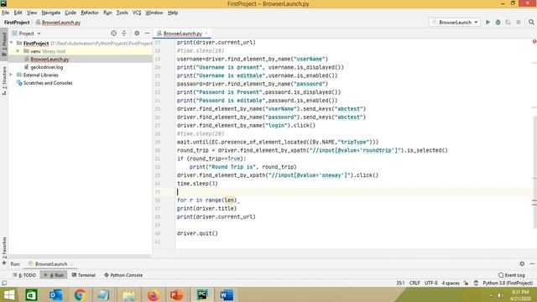Run with coverage icon in toolbar
Viewport: 537px width, 302px height.
click(508, 23)
